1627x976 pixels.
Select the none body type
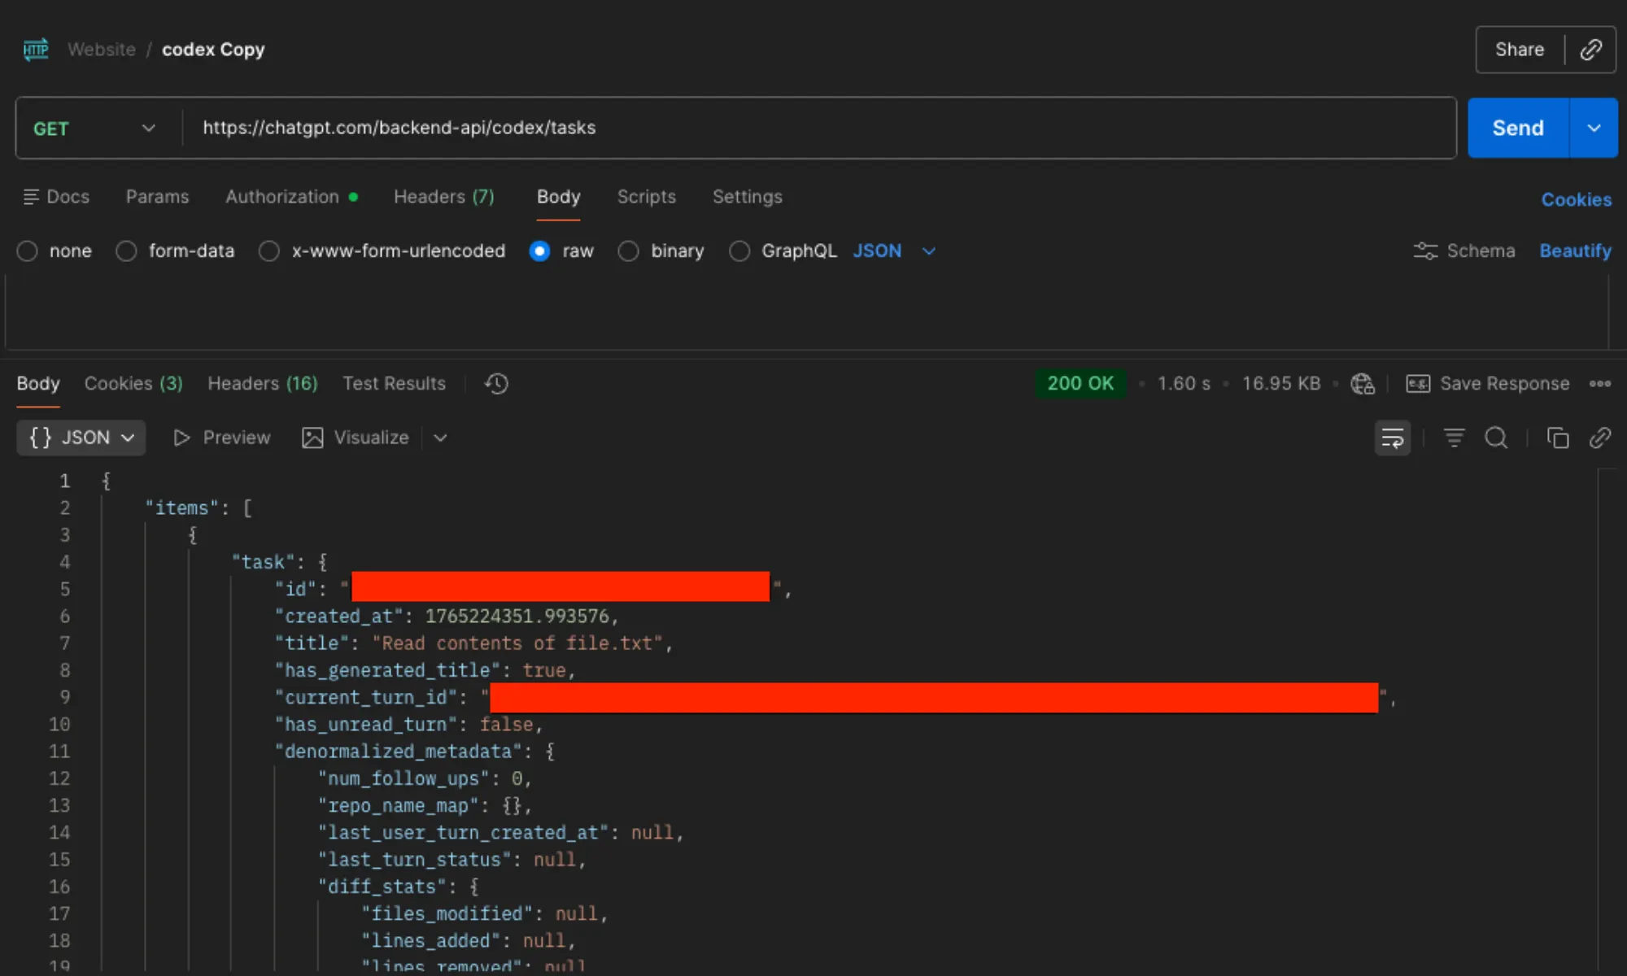coord(28,251)
